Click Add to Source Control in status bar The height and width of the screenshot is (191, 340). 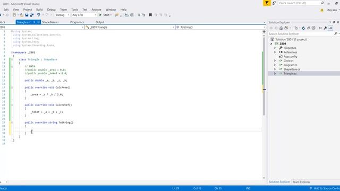325,188
